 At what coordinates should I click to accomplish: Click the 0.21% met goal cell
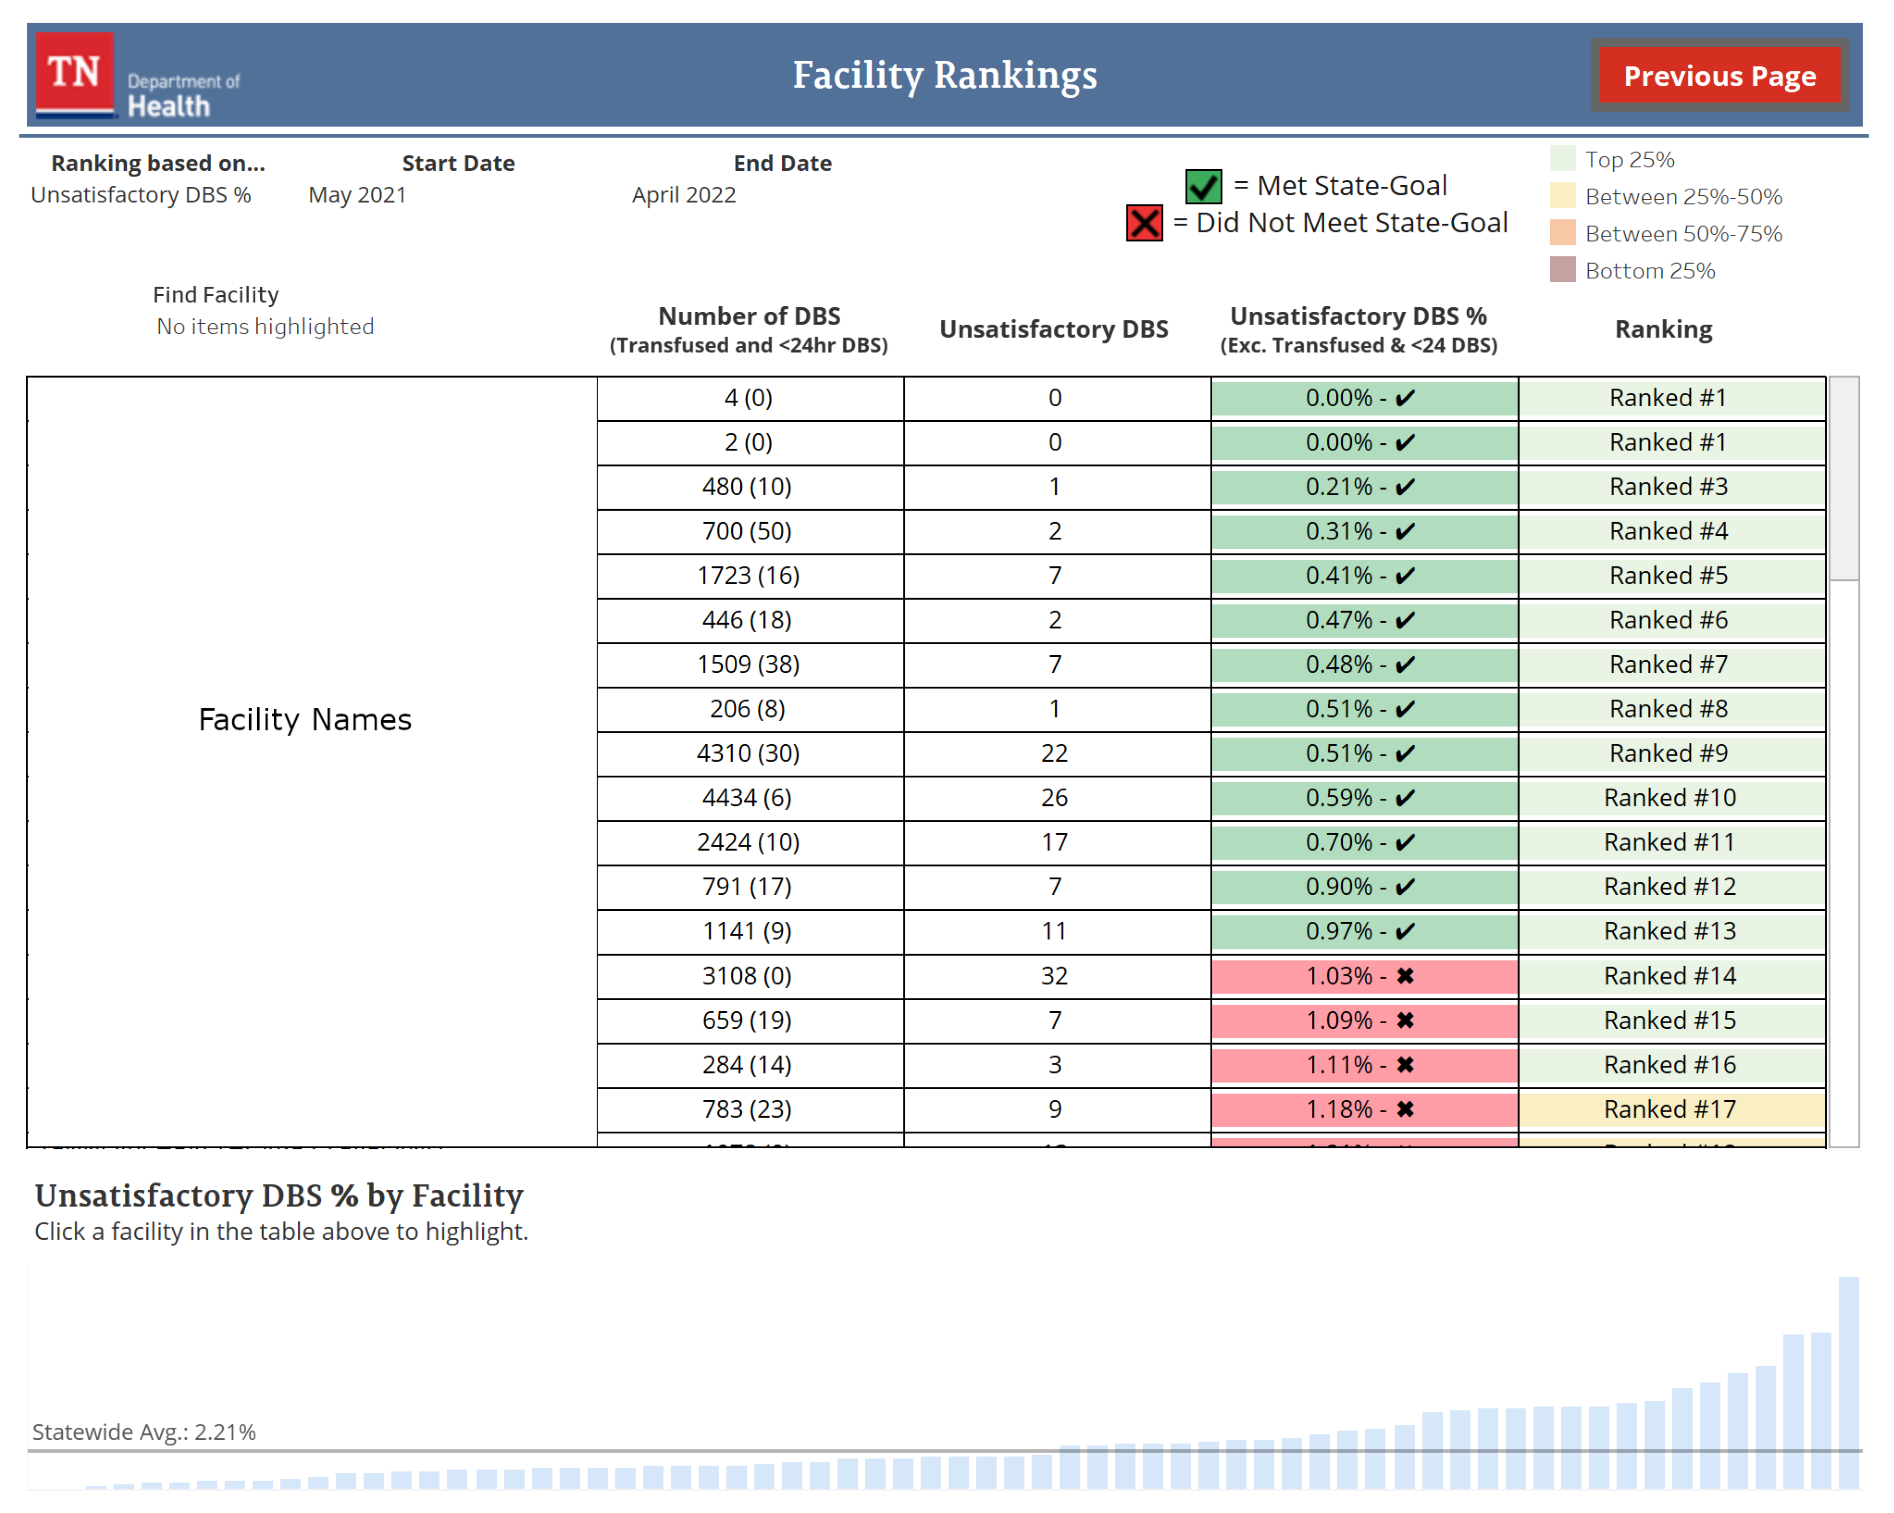[x=1363, y=487]
